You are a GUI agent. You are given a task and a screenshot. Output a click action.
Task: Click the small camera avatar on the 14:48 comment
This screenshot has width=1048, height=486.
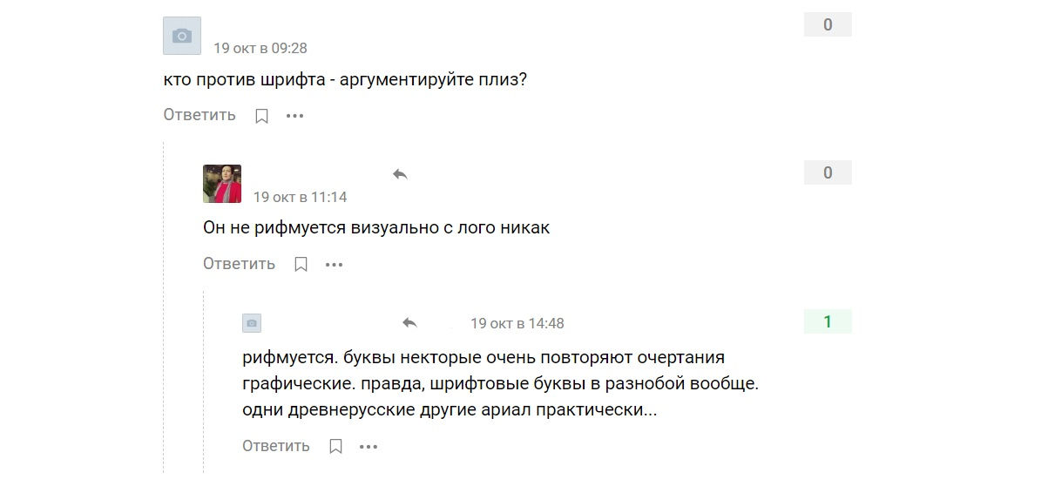click(252, 323)
